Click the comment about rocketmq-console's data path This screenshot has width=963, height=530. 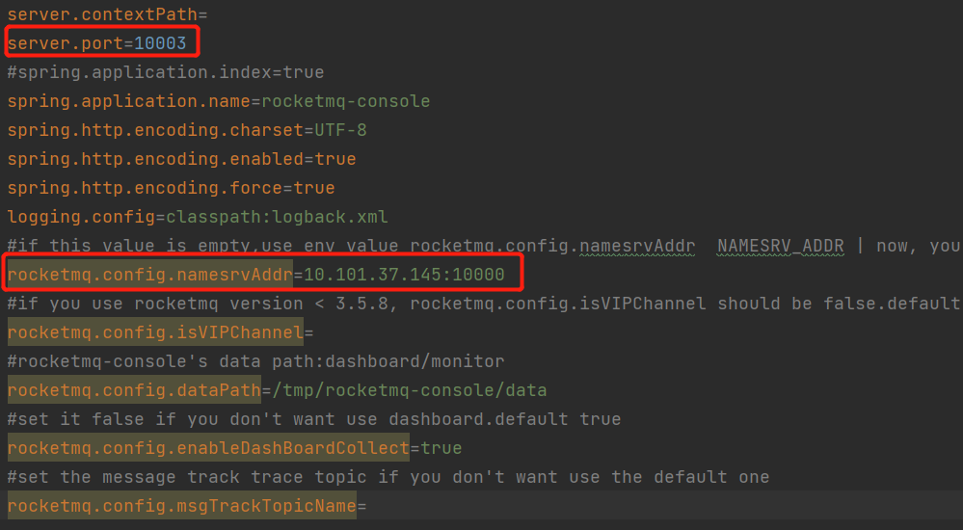256,360
